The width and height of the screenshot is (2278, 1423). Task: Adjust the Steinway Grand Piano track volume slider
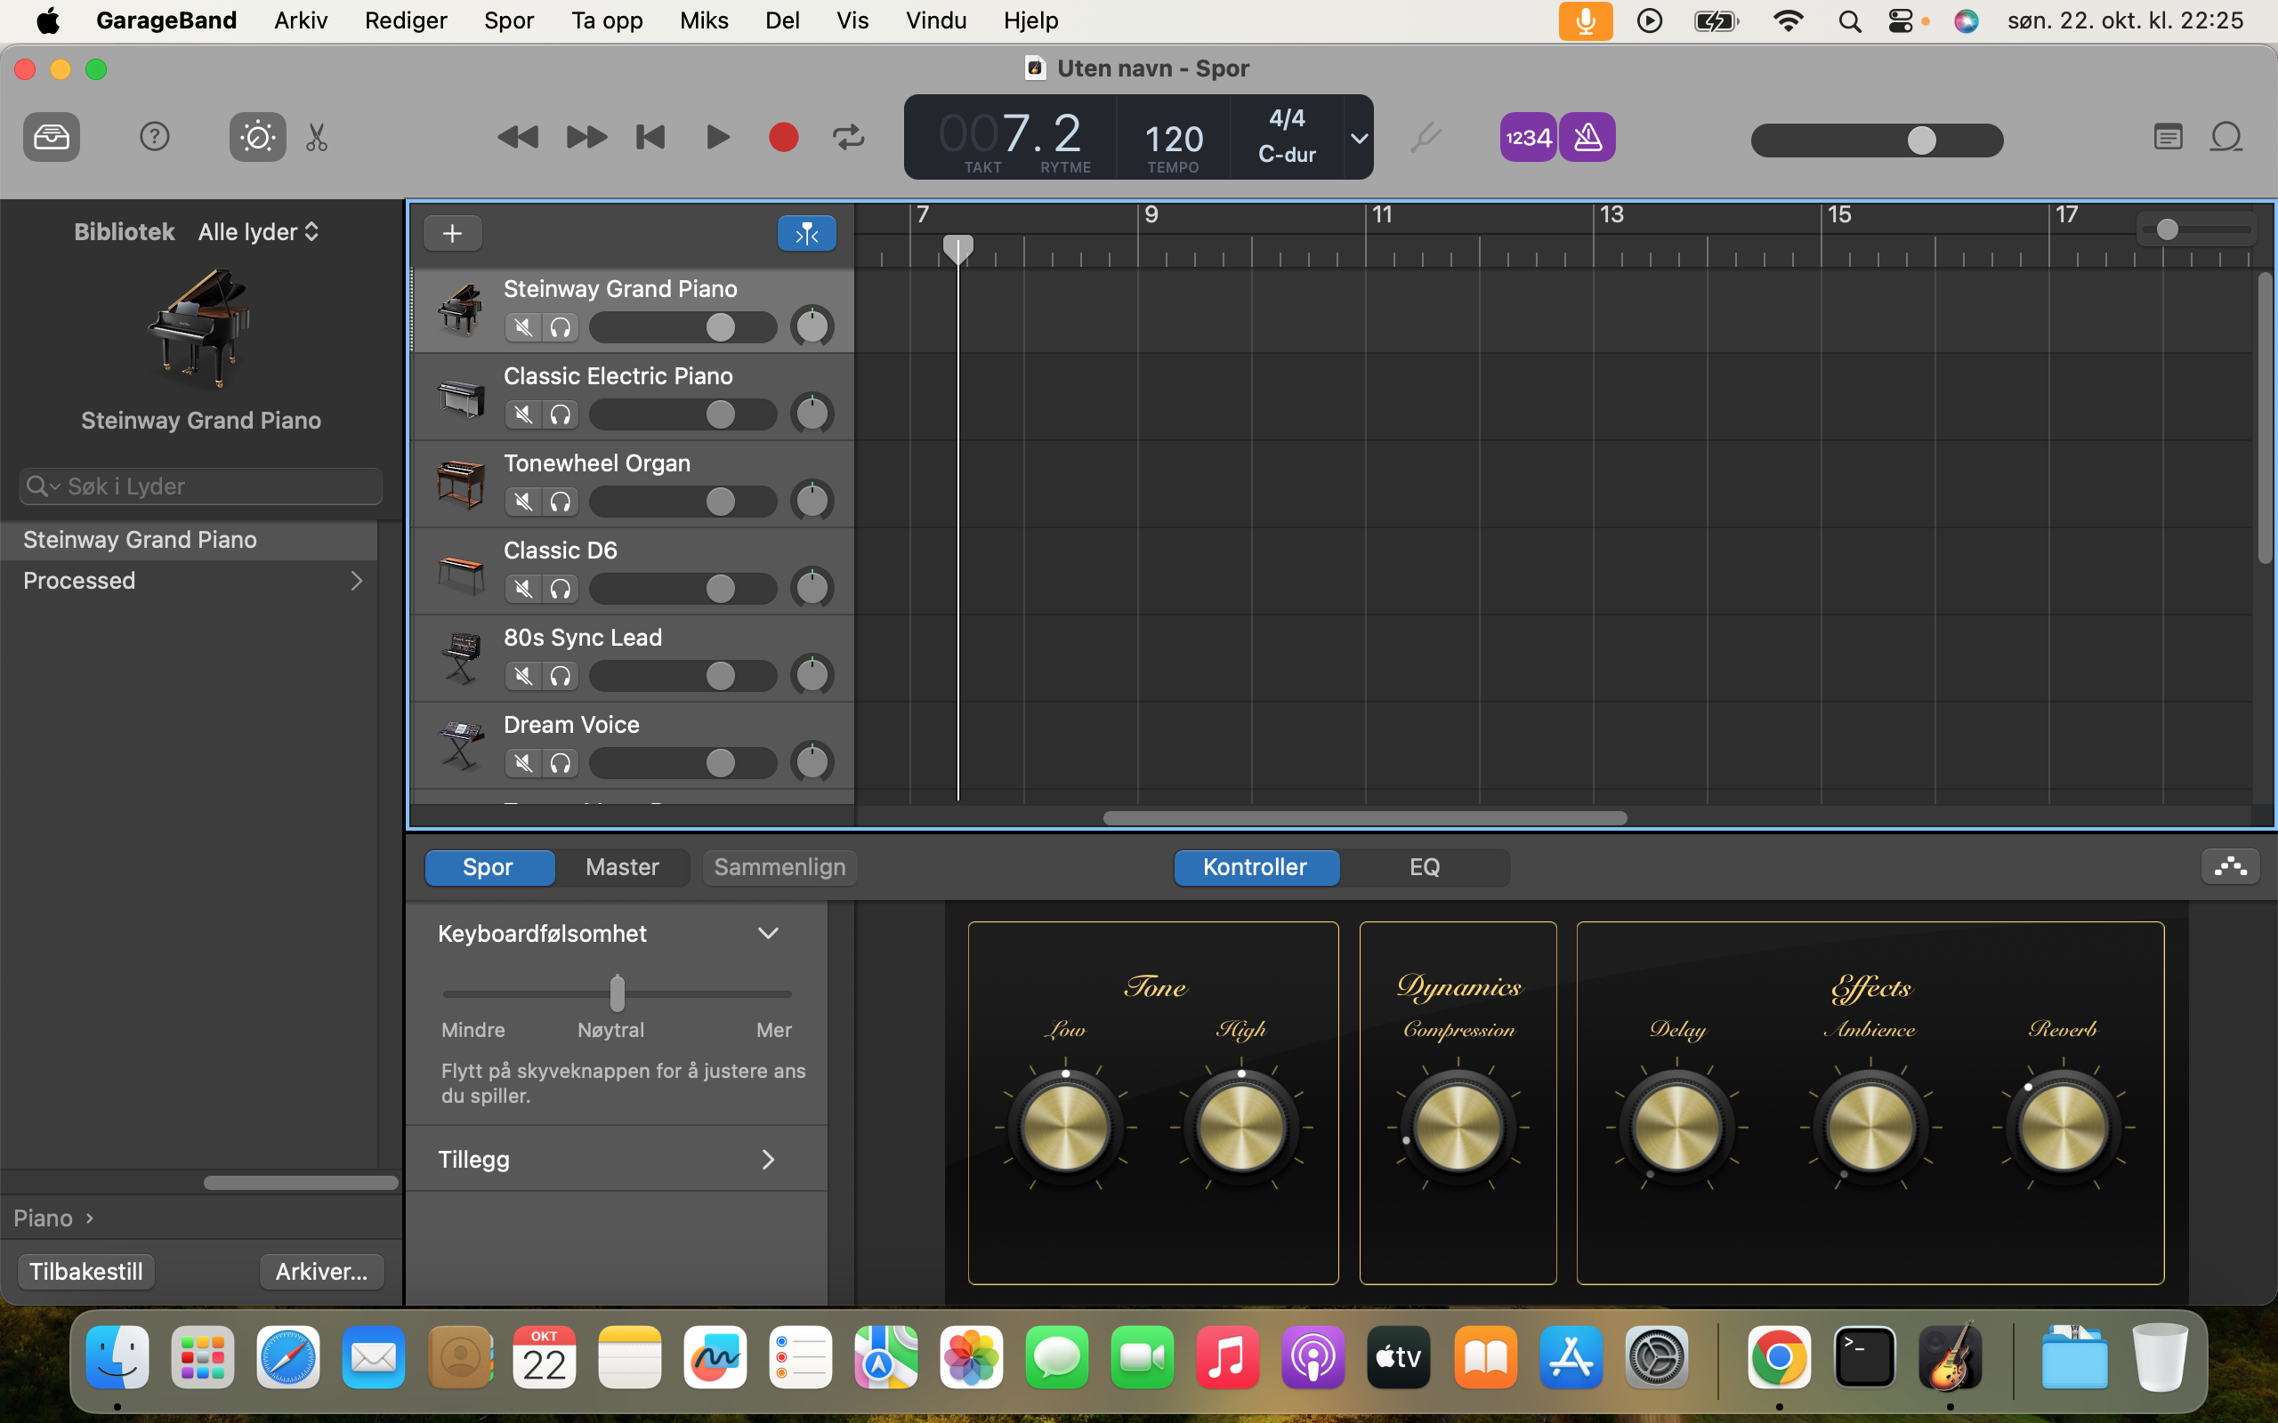click(x=683, y=327)
